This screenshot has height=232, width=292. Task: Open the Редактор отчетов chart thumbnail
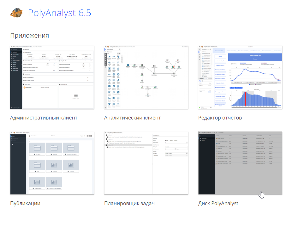click(240, 77)
